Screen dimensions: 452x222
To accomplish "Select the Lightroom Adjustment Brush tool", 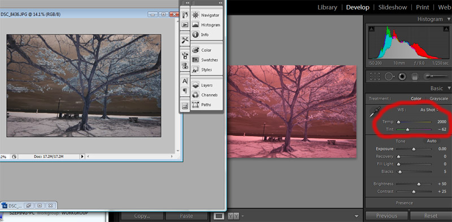I will pos(436,76).
